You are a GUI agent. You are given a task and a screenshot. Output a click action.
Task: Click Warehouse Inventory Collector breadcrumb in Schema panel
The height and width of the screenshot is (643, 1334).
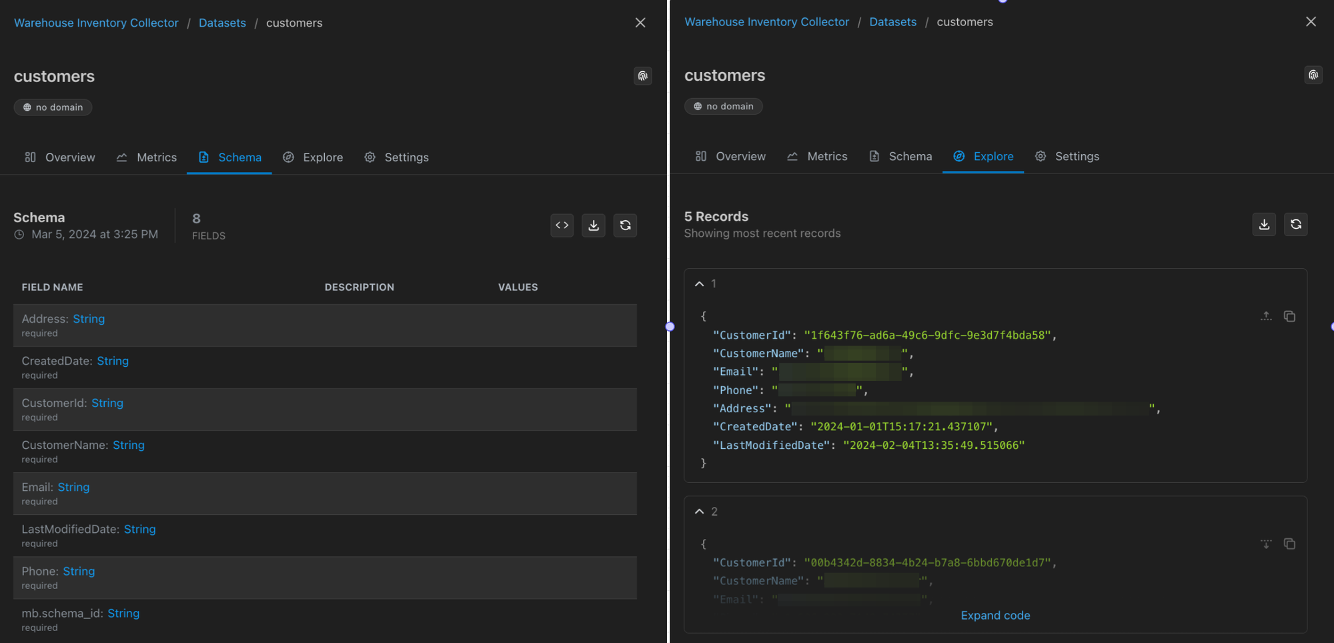[x=96, y=23]
